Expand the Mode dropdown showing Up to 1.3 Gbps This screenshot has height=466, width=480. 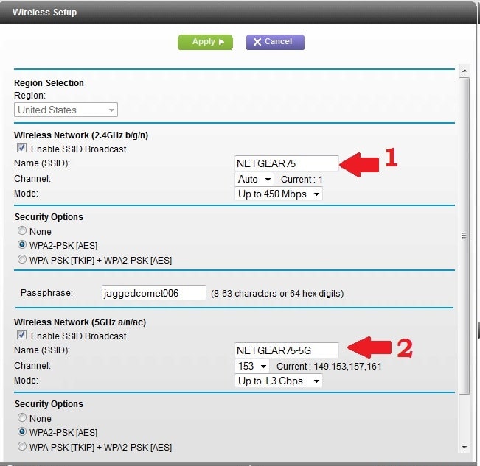(279, 381)
